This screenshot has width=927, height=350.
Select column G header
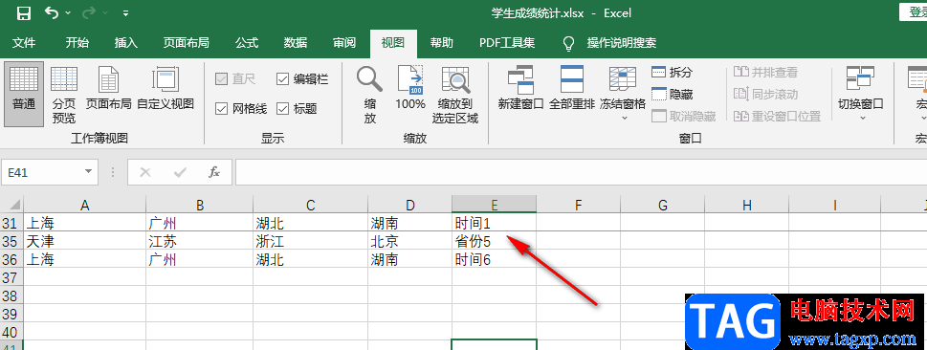coord(662,206)
